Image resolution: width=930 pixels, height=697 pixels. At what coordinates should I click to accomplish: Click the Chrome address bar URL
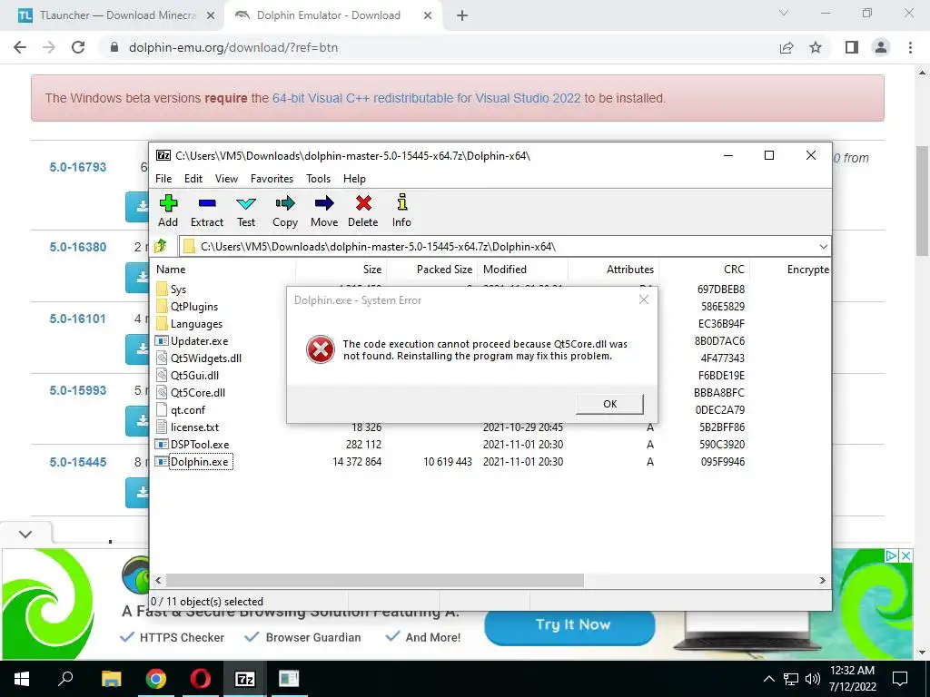(233, 47)
